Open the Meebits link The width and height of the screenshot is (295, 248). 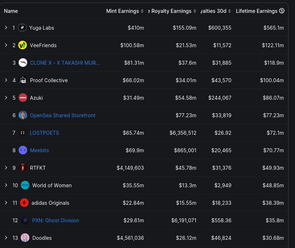point(39,150)
